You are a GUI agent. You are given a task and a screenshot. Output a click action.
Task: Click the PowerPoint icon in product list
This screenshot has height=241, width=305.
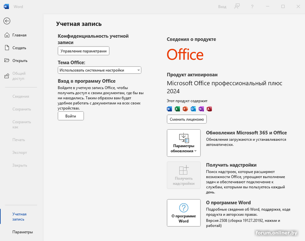pos(185,109)
